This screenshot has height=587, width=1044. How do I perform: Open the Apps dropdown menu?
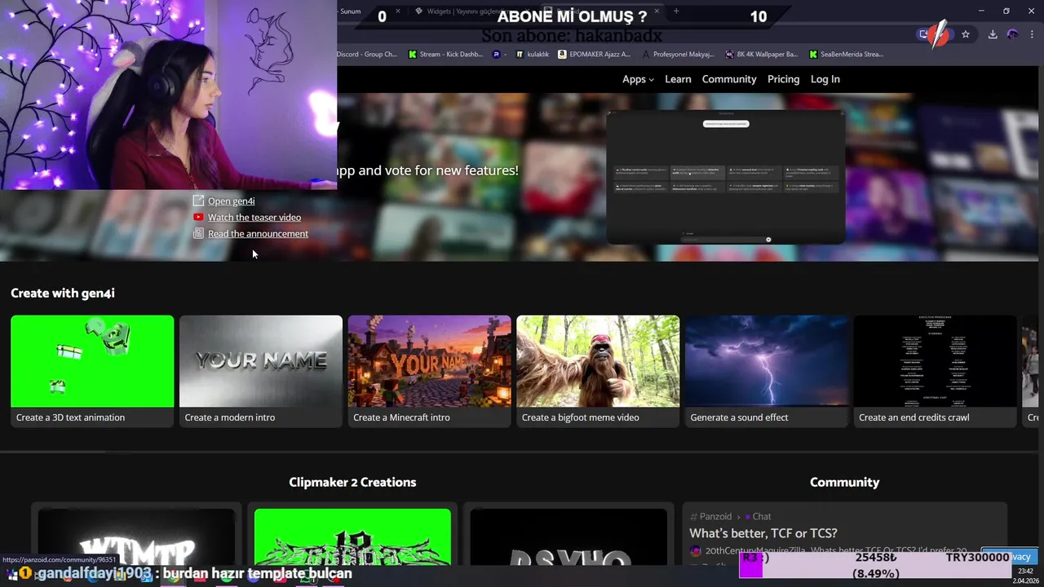(638, 79)
